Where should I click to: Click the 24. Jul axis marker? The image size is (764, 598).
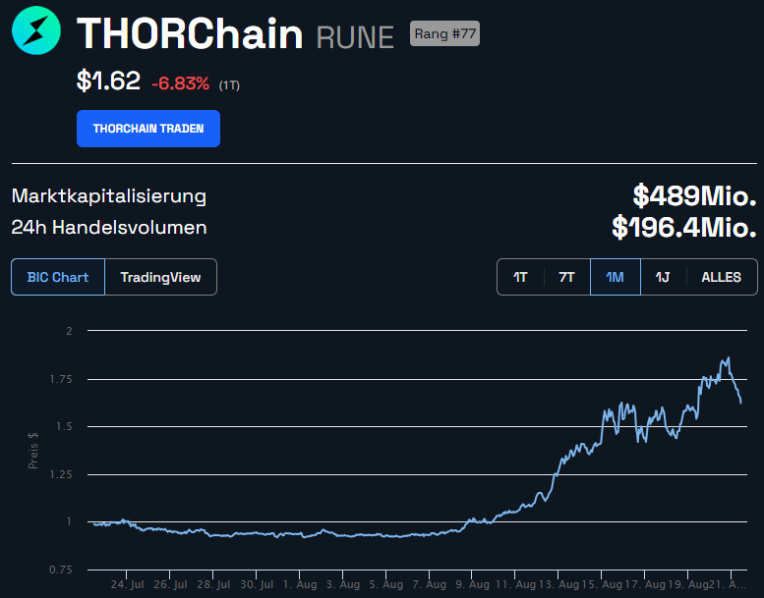127,584
